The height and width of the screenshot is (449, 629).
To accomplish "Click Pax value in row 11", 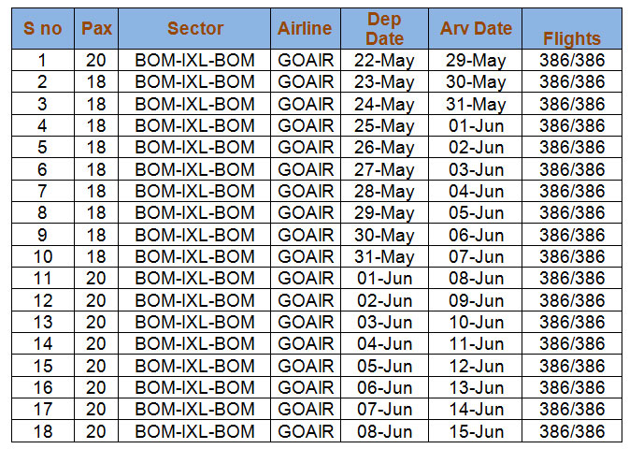I will click(96, 278).
